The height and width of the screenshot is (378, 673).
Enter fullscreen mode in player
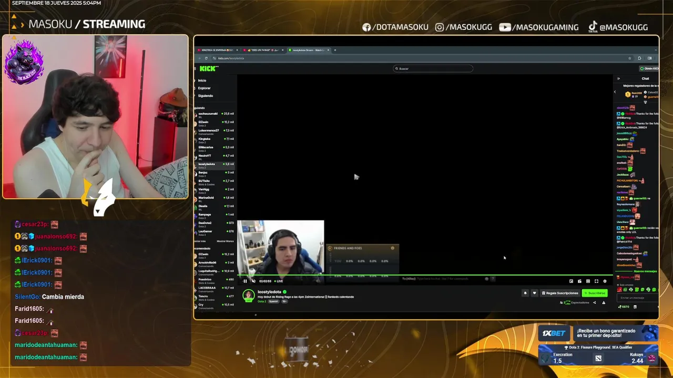(x=596, y=281)
